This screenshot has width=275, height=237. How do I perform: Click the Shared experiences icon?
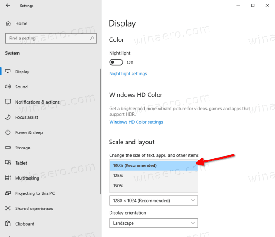point(8,208)
